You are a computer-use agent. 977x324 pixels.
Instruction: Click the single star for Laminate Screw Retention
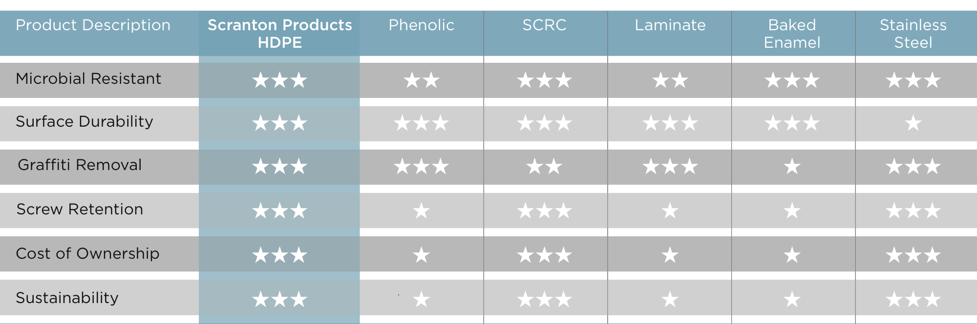[x=670, y=211]
